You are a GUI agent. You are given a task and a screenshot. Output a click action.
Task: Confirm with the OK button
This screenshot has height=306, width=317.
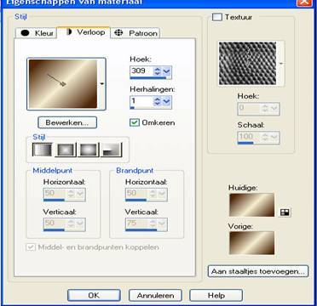click(x=94, y=295)
